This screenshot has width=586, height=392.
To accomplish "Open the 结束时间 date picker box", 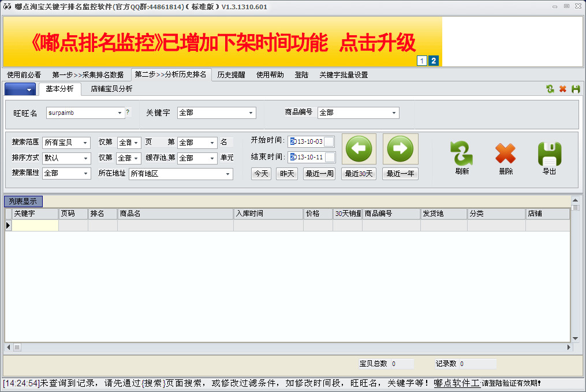I will (330, 158).
